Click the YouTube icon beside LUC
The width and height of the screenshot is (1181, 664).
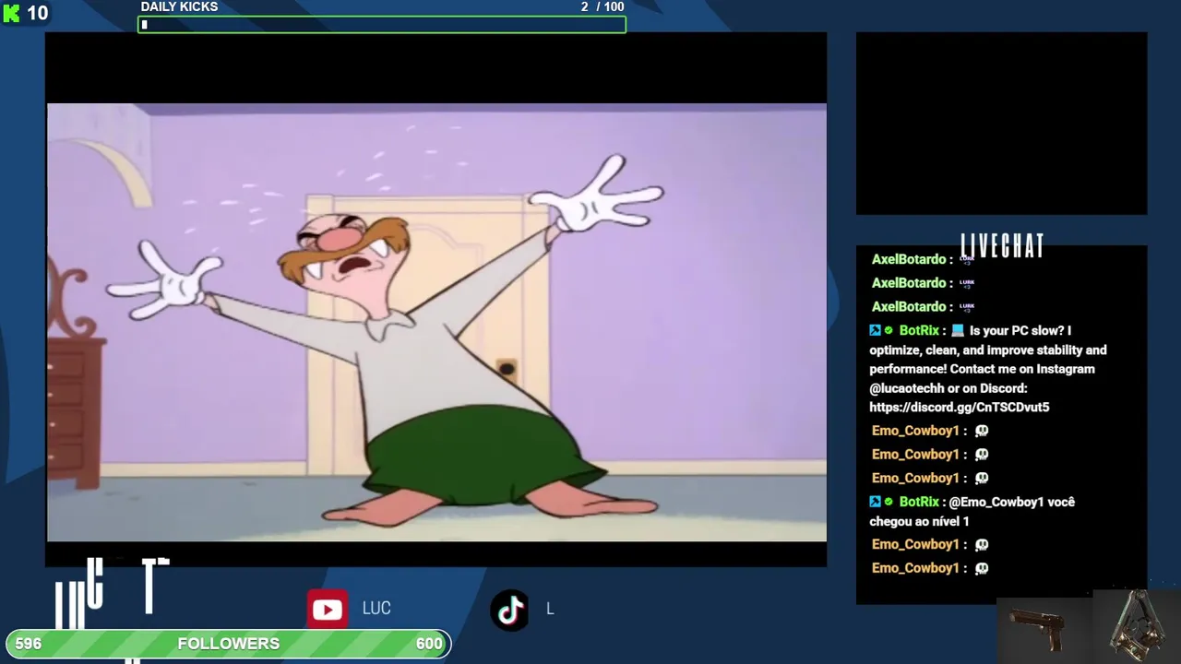[x=327, y=610]
